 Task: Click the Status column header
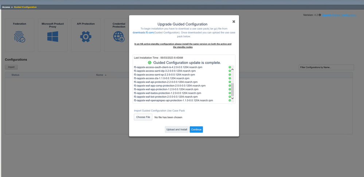click(15, 75)
